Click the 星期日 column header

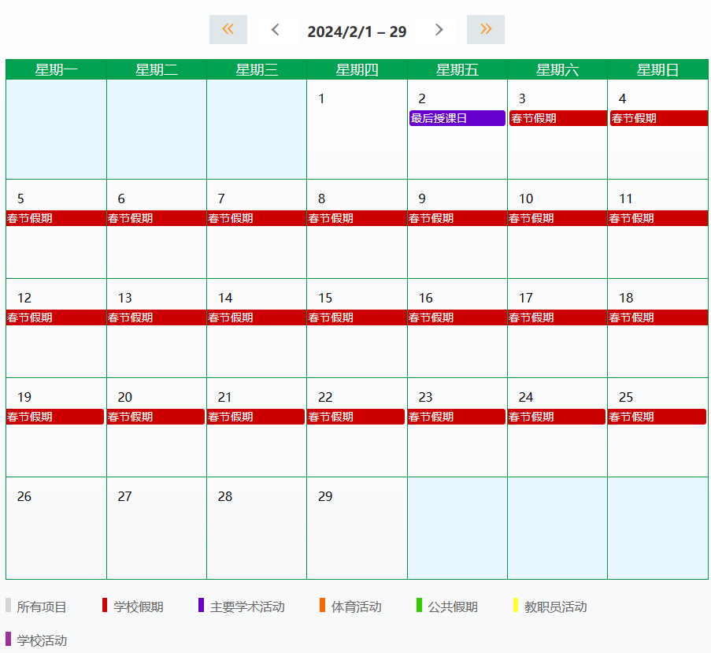(657, 70)
